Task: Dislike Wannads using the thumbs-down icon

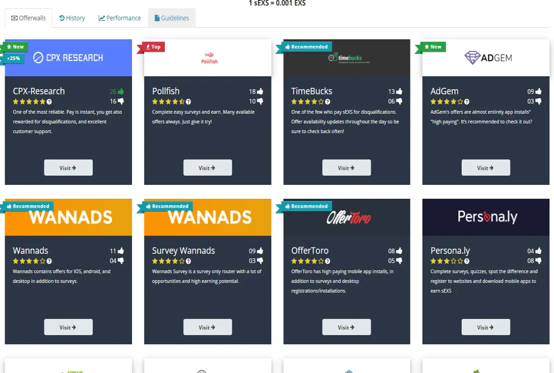Action: [x=121, y=261]
